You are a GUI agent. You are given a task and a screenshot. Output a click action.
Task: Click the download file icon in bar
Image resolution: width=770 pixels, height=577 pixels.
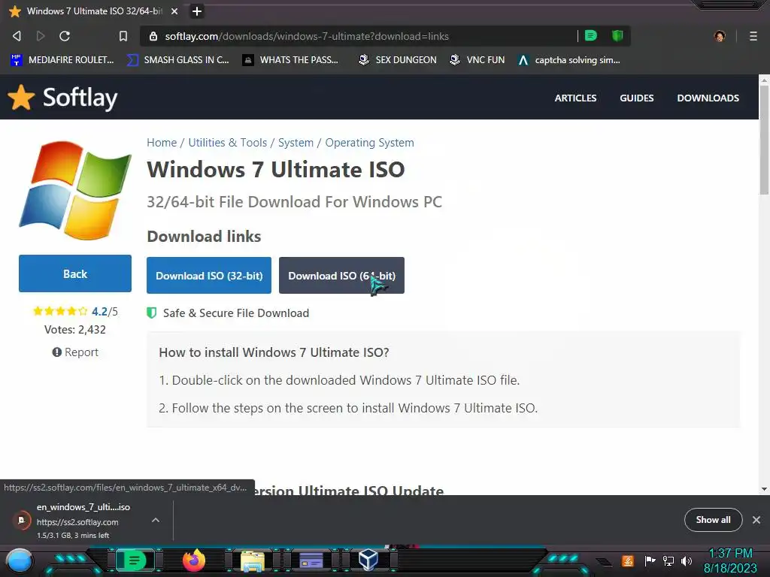(21, 520)
